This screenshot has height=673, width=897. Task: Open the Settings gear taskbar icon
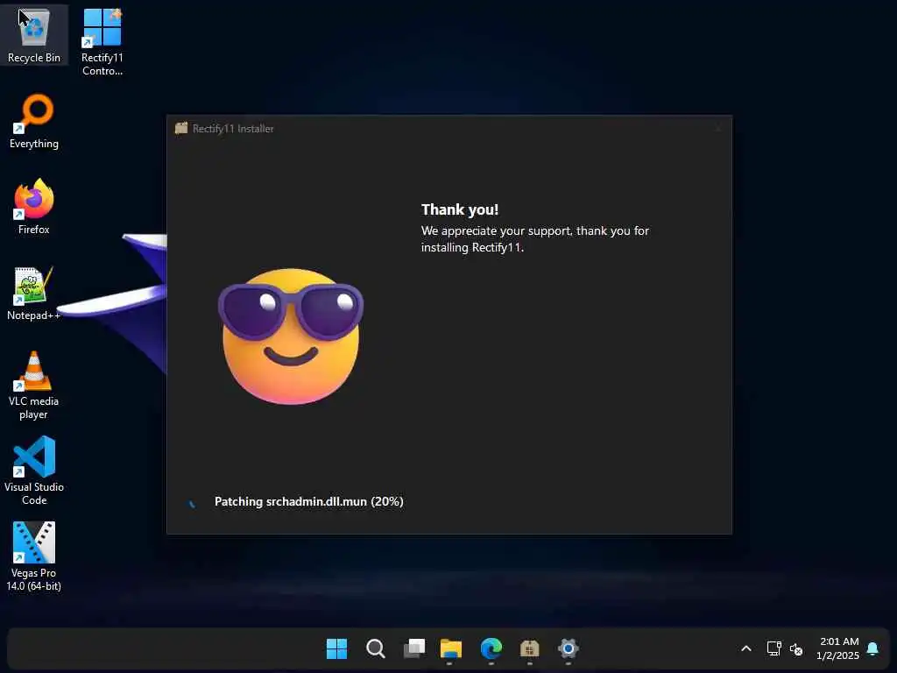568,648
